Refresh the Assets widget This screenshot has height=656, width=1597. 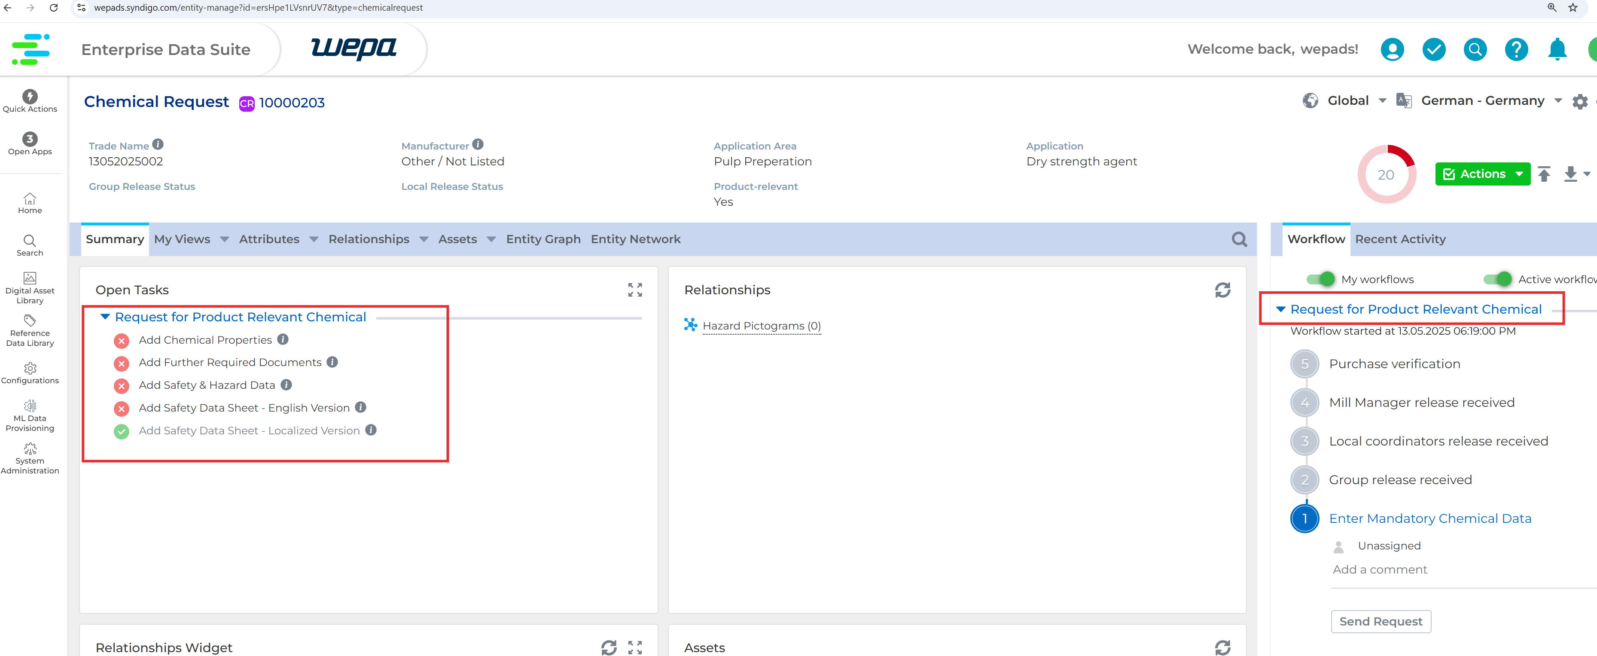pos(1222,647)
